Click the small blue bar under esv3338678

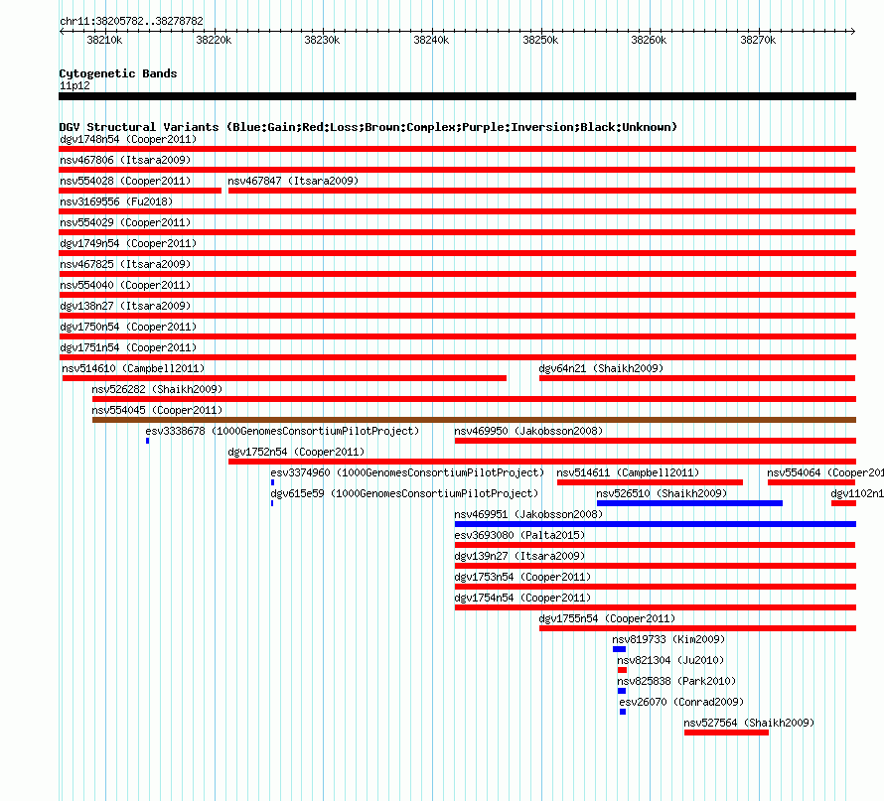(x=147, y=441)
